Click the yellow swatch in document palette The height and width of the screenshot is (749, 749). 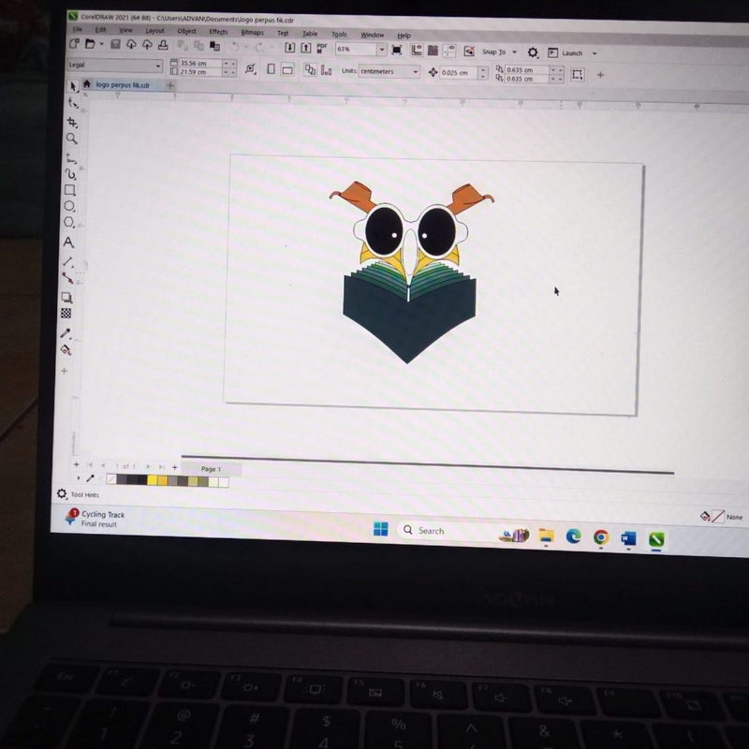coord(151,479)
